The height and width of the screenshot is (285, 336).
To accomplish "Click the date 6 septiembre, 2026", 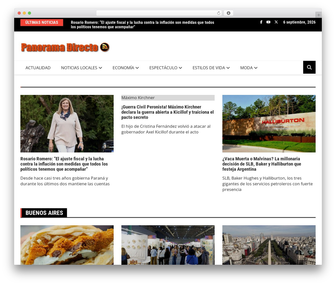I will pyautogui.click(x=299, y=22).
